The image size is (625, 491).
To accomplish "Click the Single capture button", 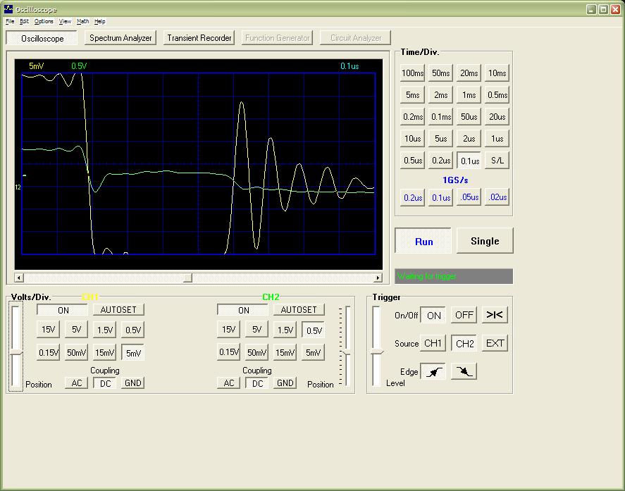I will tap(485, 241).
